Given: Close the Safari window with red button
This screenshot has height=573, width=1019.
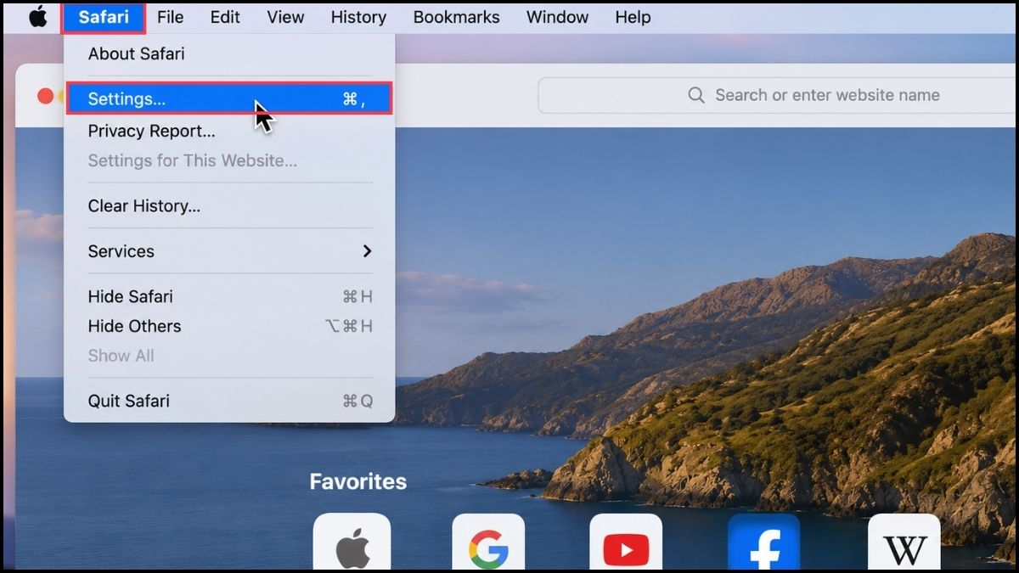Looking at the screenshot, I should click(x=45, y=96).
